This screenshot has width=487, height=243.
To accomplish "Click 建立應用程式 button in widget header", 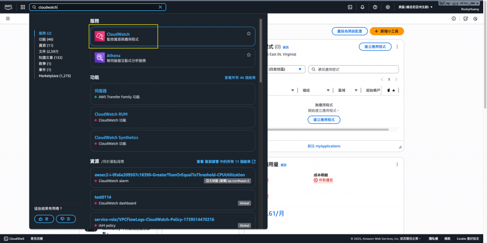I will (x=375, y=47).
